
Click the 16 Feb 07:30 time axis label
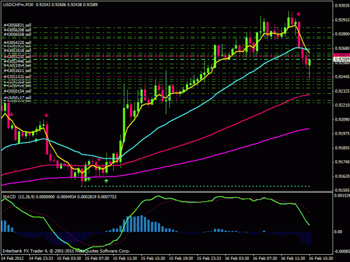click(265, 259)
